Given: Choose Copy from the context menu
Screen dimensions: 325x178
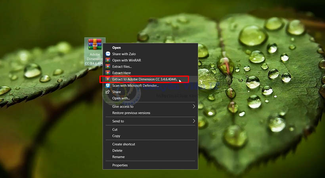Looking at the screenshot, I should 116,136.
